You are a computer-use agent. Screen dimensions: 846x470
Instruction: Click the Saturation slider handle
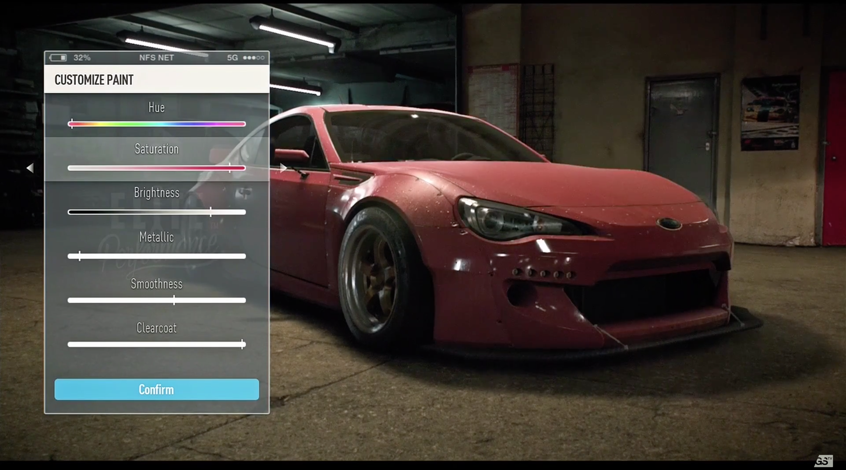pos(230,168)
